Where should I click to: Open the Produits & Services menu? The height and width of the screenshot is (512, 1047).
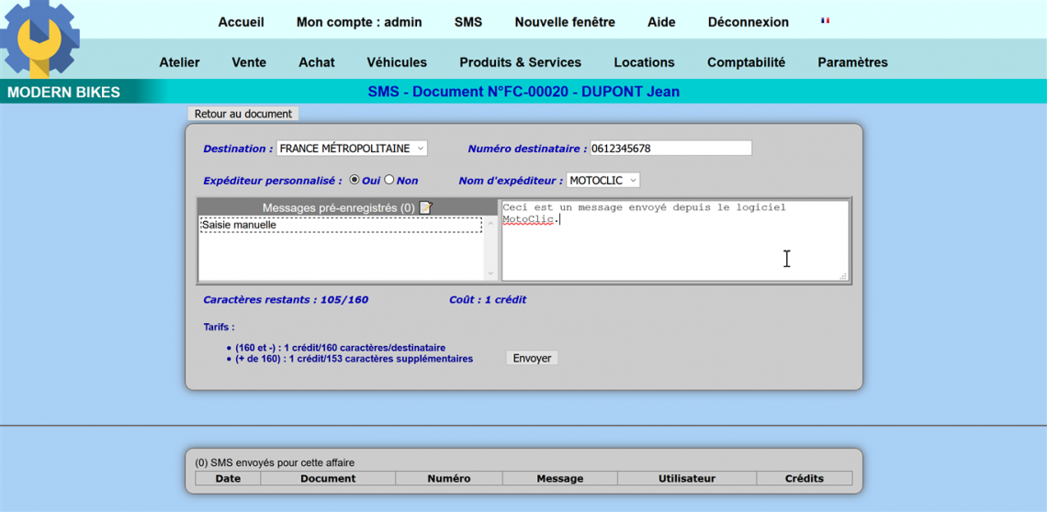point(520,62)
